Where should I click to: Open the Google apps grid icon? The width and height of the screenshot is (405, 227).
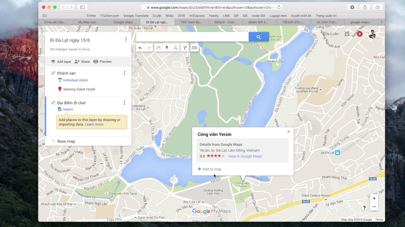coord(347,34)
